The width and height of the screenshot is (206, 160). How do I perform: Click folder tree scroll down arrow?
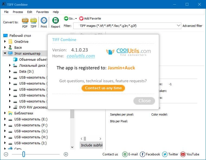(72, 147)
